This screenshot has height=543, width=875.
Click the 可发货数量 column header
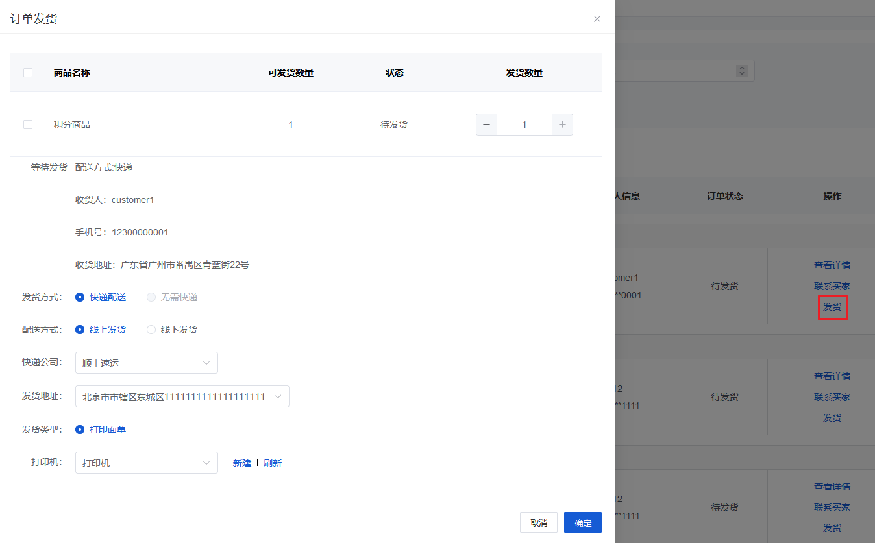pyautogui.click(x=291, y=73)
